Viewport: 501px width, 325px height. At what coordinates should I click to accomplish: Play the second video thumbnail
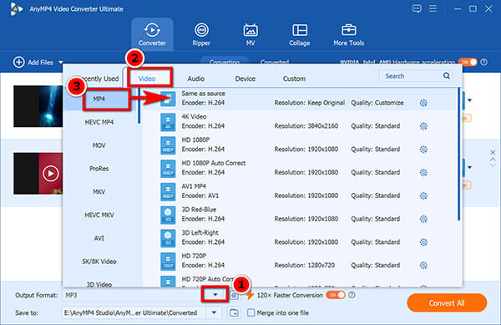[50, 174]
